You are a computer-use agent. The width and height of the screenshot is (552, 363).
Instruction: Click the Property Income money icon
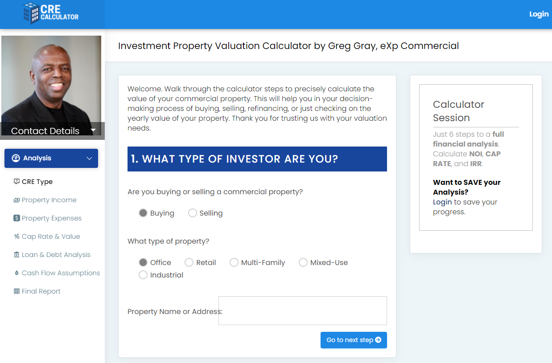click(16, 200)
